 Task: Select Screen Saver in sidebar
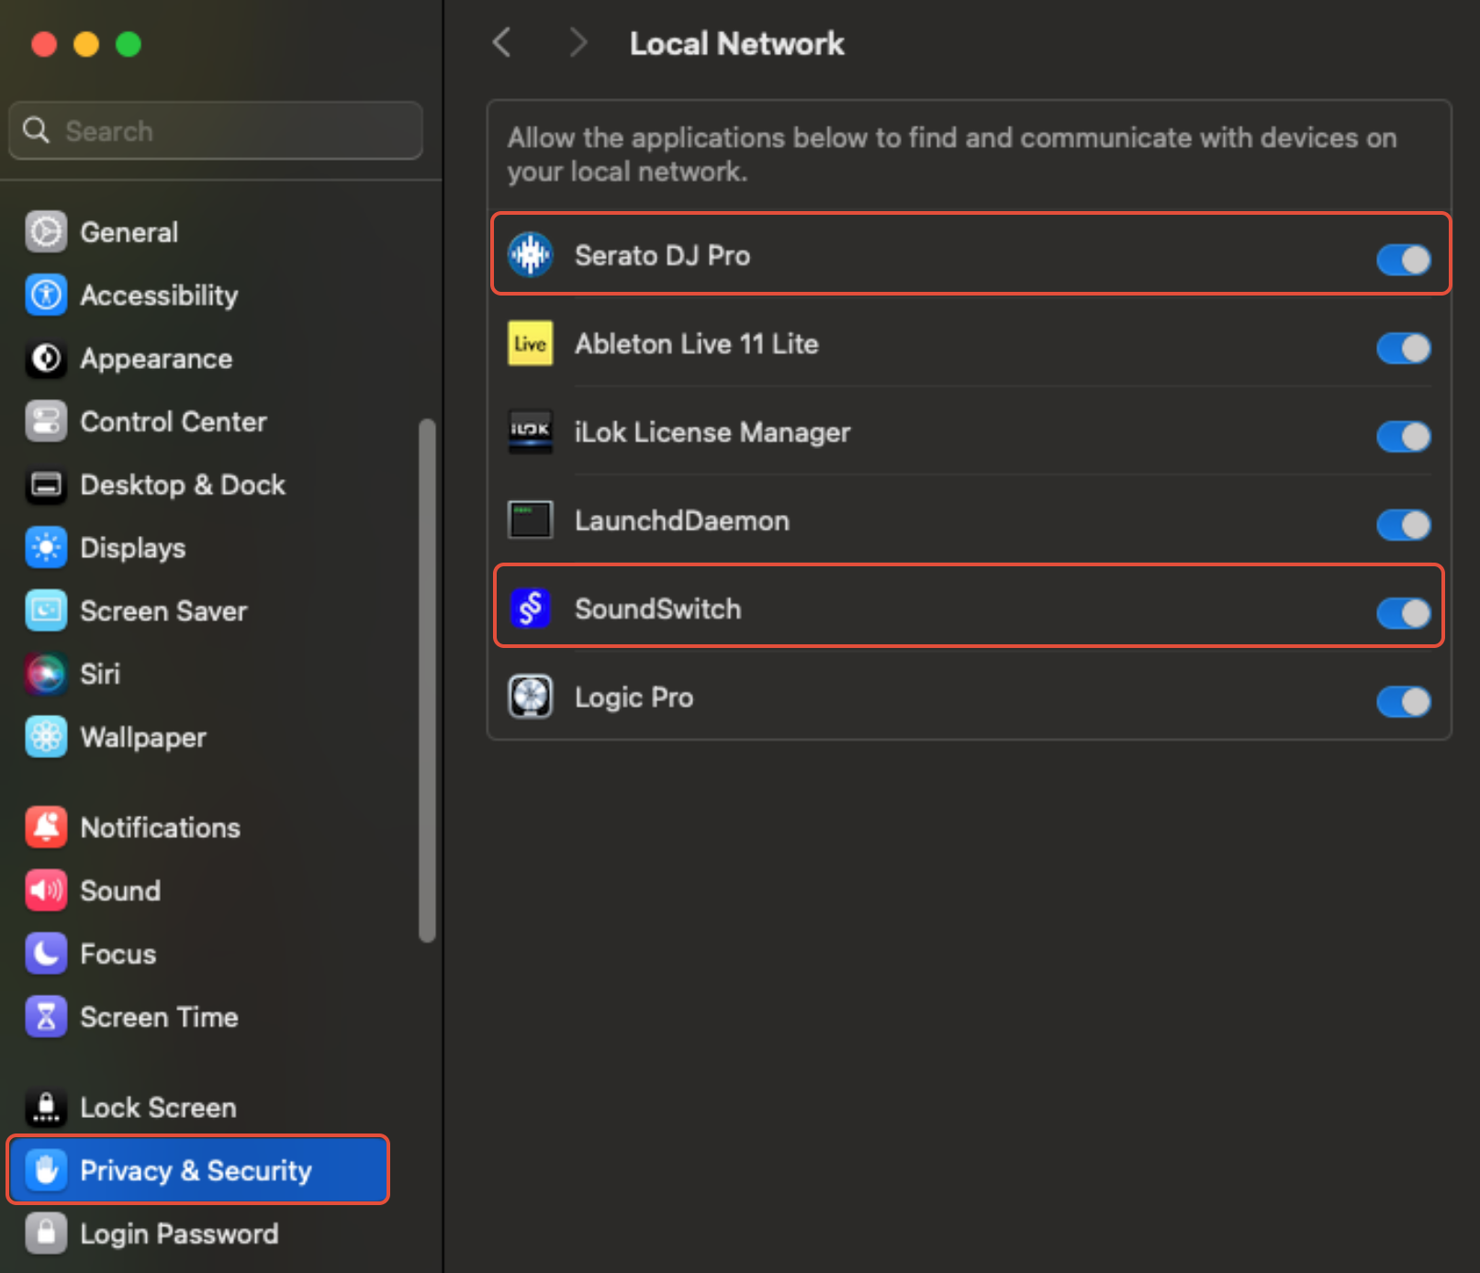[x=163, y=611]
